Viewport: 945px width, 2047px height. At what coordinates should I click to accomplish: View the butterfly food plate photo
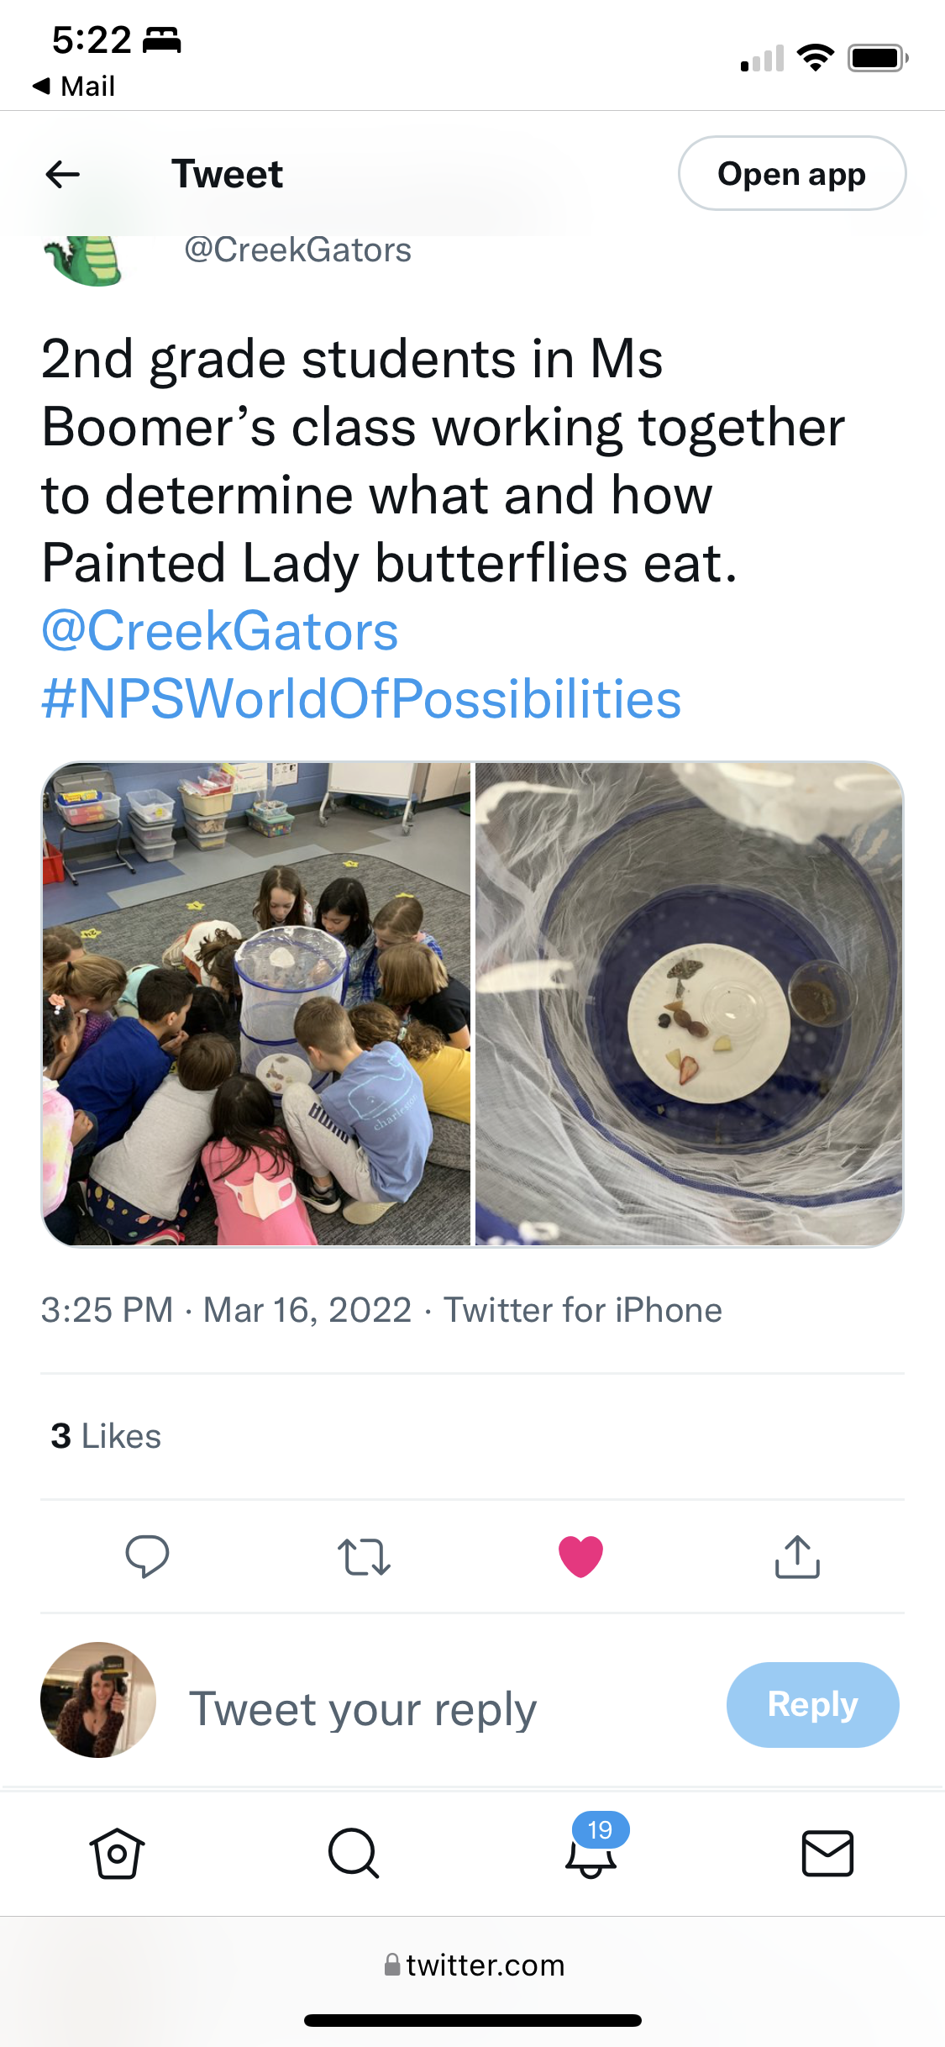(x=689, y=1004)
